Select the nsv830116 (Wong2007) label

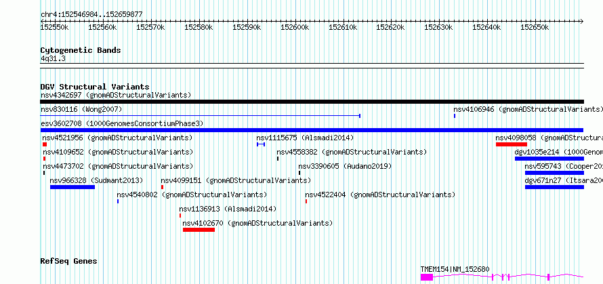click(81, 110)
